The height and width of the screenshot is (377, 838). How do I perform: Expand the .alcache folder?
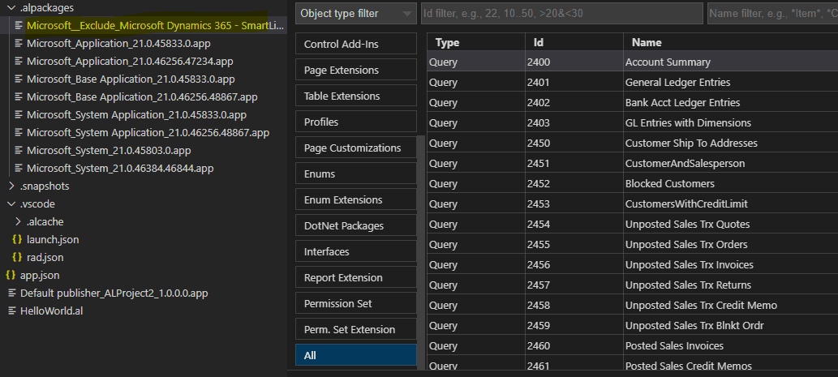19,221
